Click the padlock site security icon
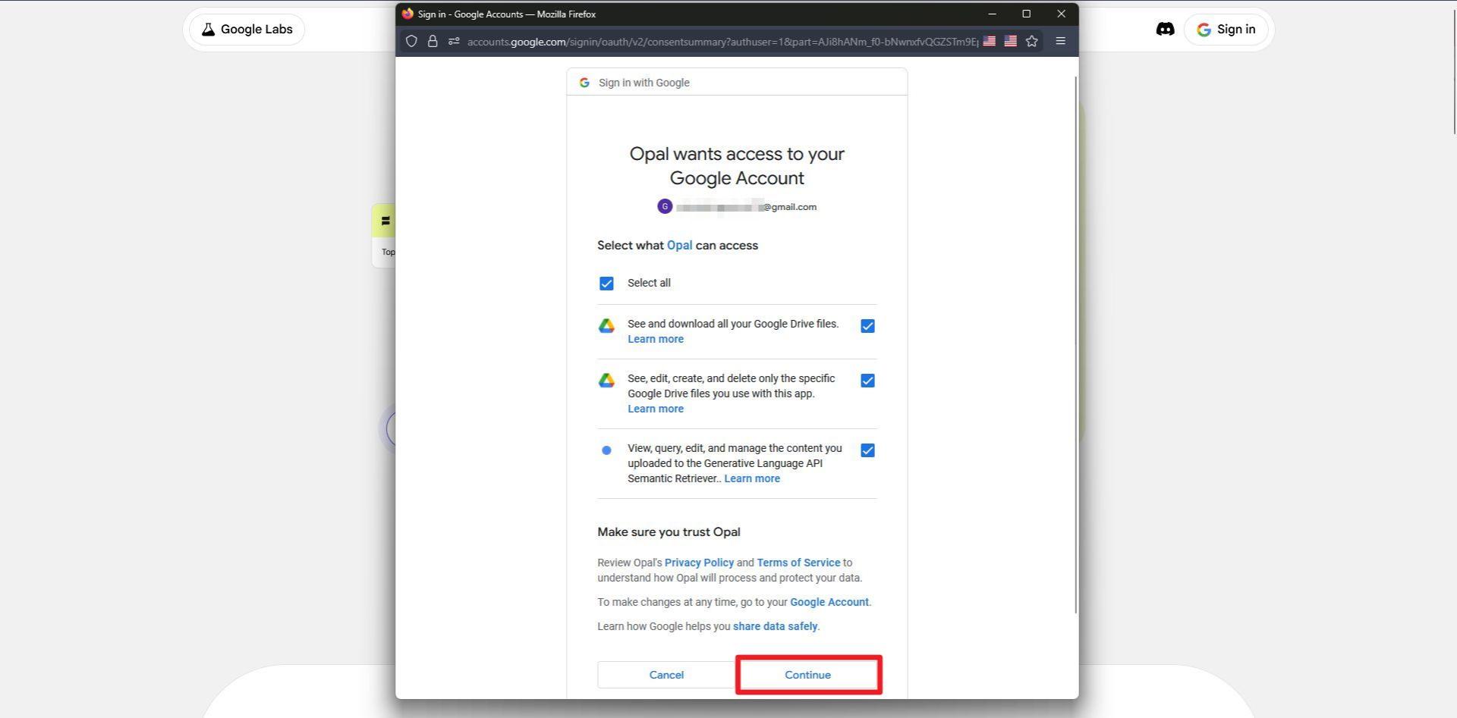 433,42
